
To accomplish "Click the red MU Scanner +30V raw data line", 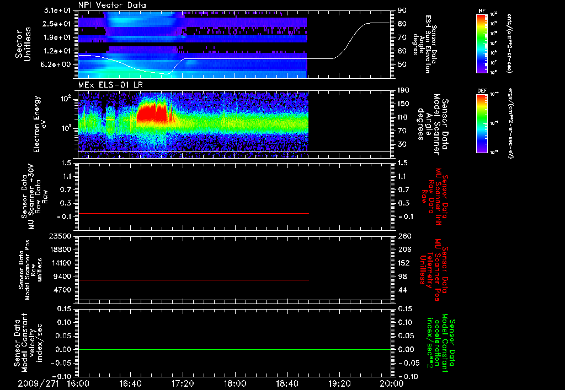I will tap(194, 214).
